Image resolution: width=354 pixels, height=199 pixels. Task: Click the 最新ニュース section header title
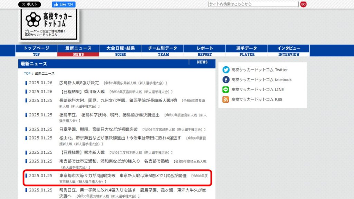click(34, 64)
